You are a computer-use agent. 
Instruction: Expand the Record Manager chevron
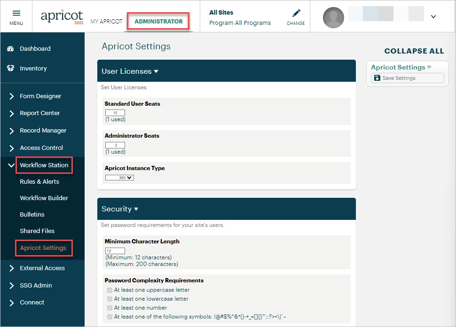coord(11,131)
